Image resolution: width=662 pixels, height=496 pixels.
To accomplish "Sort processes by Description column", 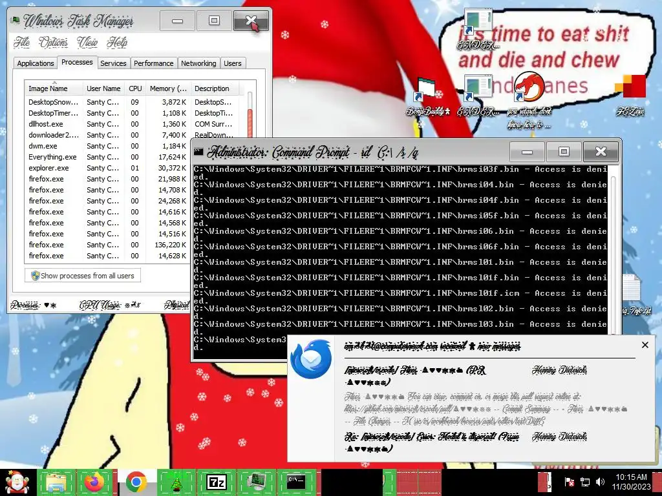I will tap(215, 88).
